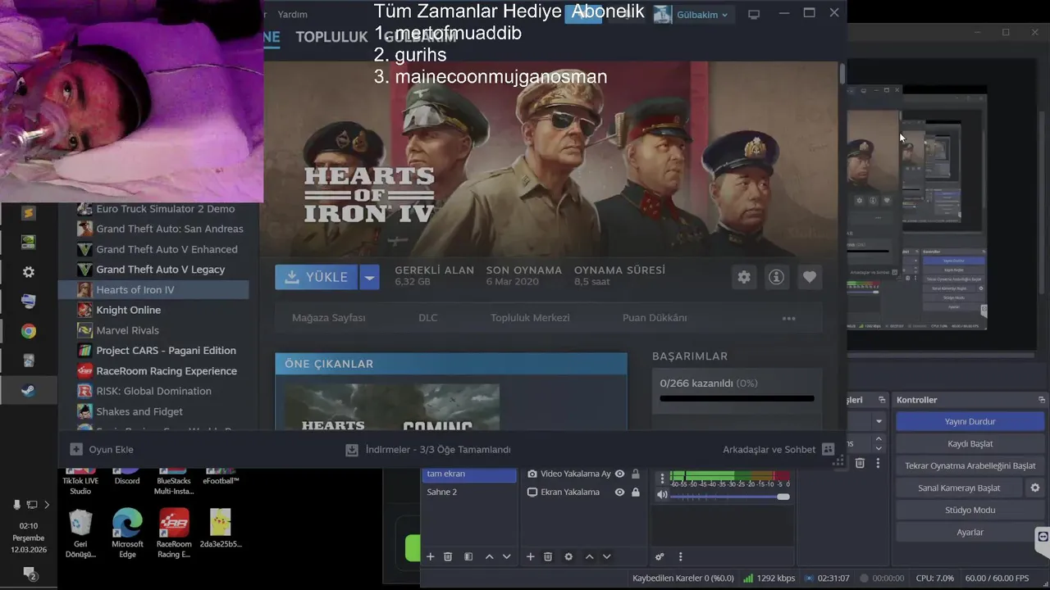Open the gear settings icon in taskbar
Viewport: 1050px width, 590px height.
[x=29, y=272]
